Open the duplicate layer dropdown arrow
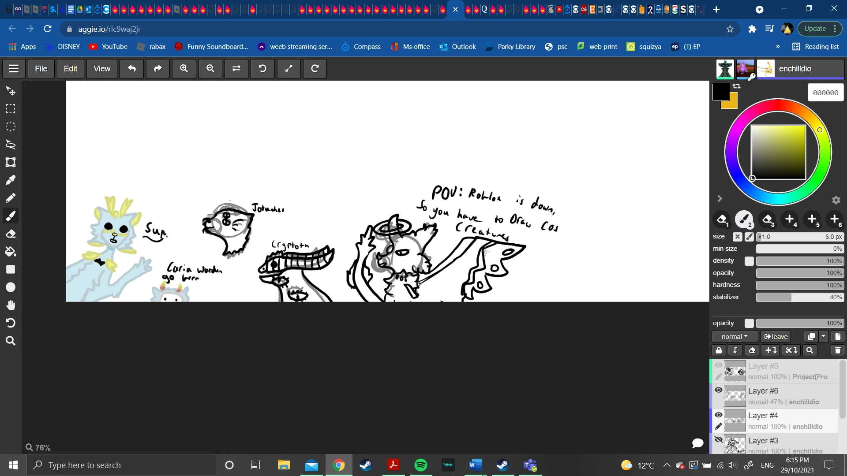Image resolution: width=847 pixels, height=476 pixels. [823, 336]
